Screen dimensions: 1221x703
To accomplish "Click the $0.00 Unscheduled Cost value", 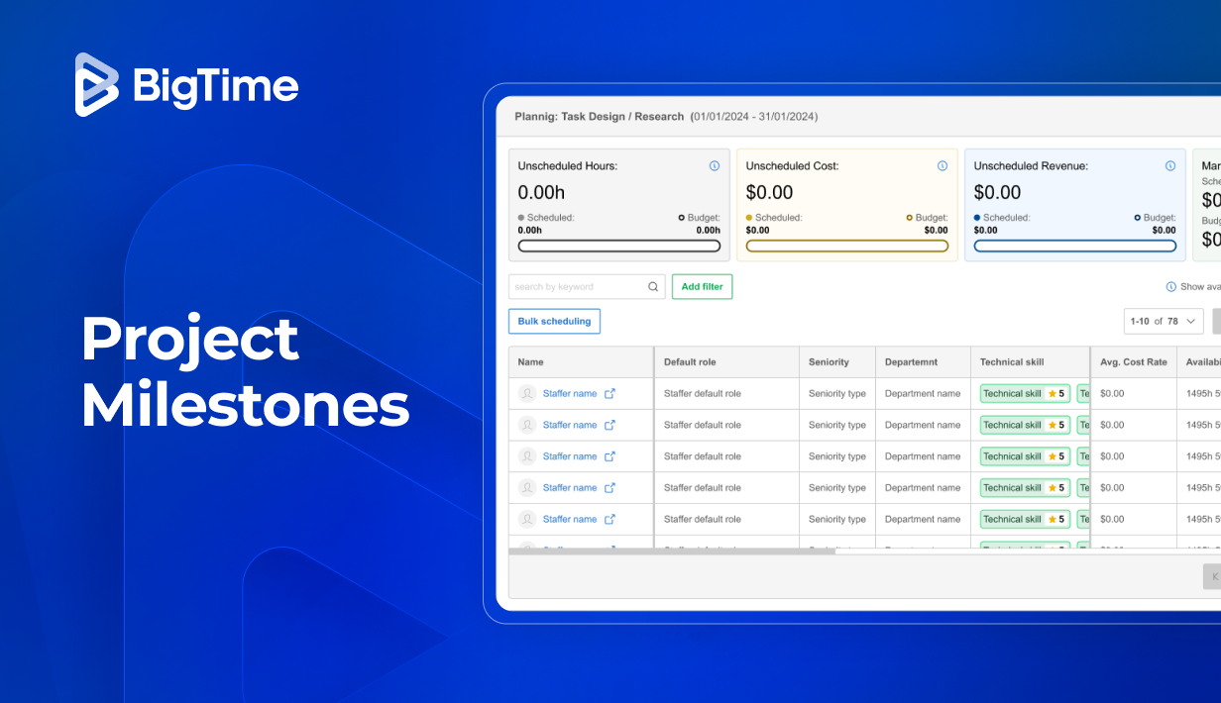I will (769, 192).
